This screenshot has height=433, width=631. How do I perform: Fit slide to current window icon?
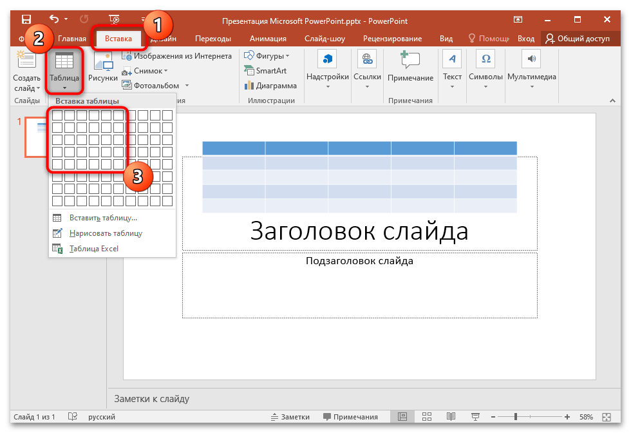(607, 417)
